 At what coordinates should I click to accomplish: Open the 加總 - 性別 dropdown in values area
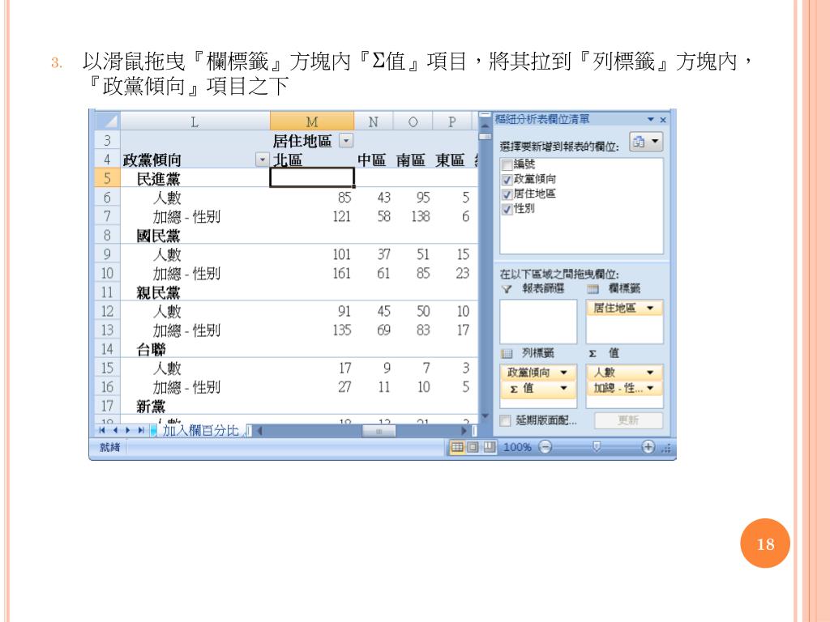click(x=650, y=389)
